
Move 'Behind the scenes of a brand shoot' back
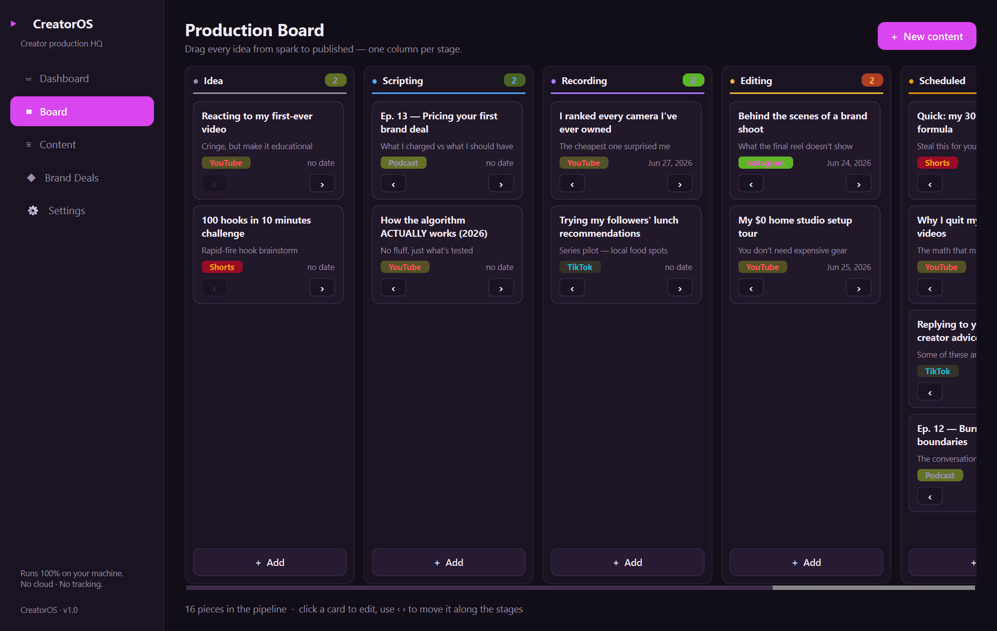pos(751,184)
